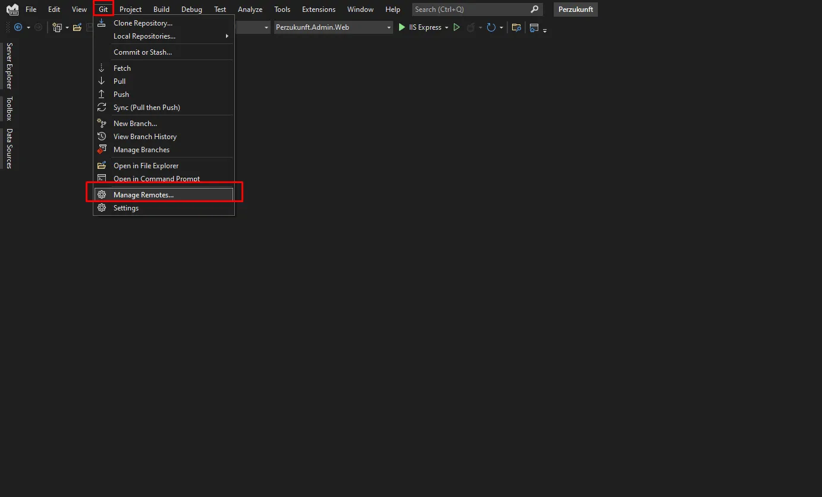The width and height of the screenshot is (822, 497).
Task: Select Commit or Stash menu entry
Action: [164, 52]
